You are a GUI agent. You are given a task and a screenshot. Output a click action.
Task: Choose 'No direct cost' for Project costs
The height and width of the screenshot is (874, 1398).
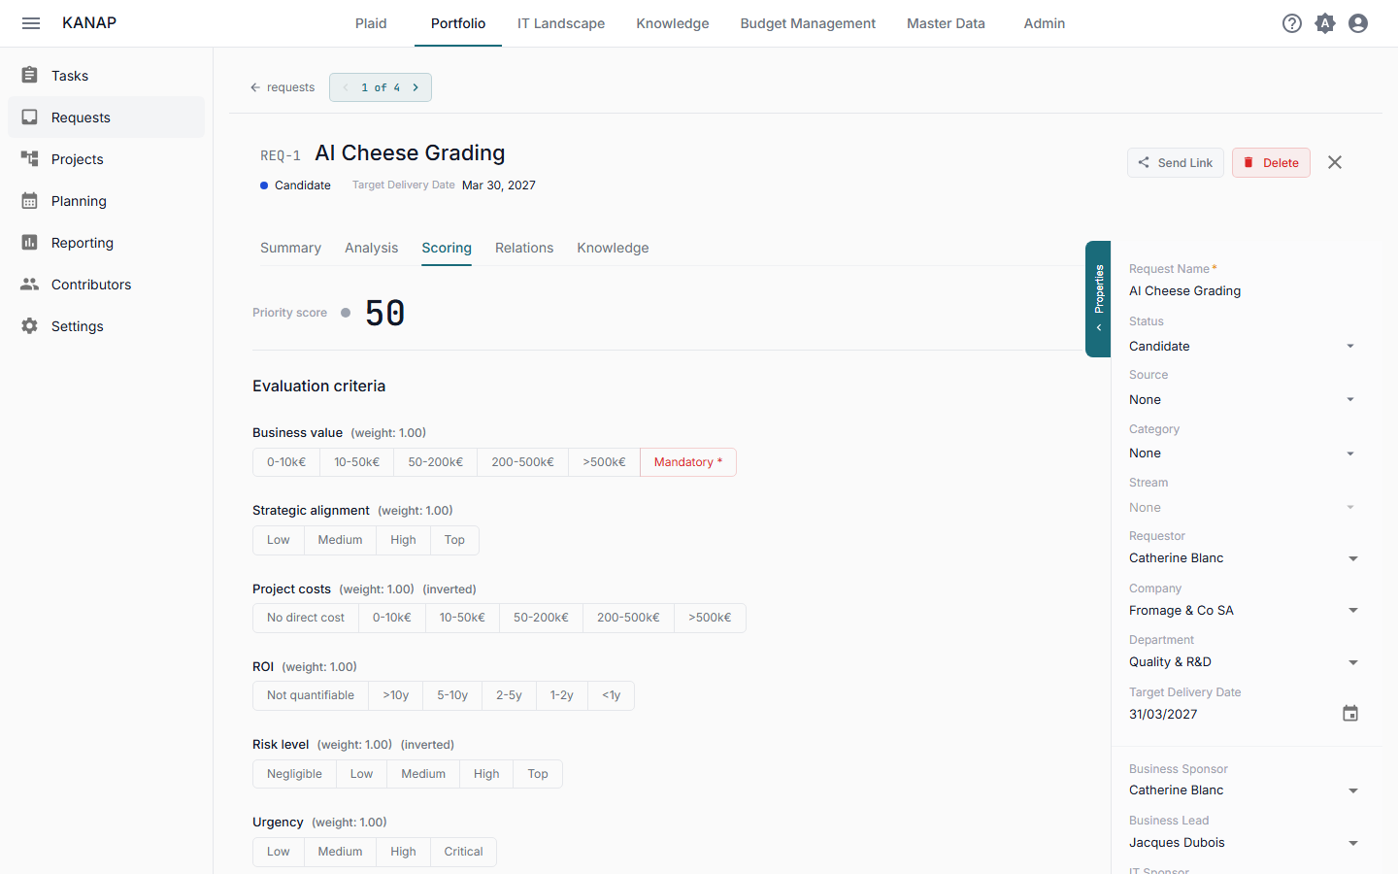(x=306, y=618)
